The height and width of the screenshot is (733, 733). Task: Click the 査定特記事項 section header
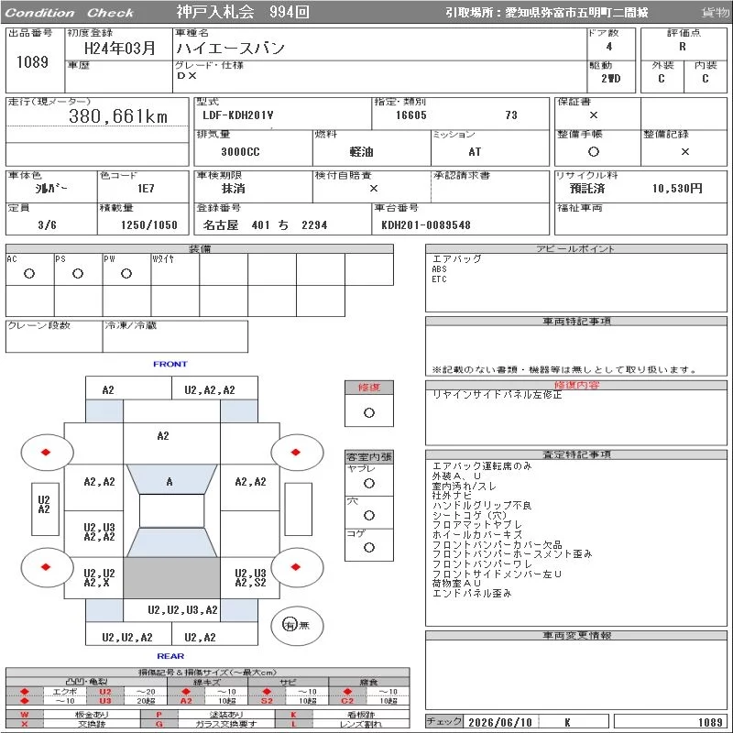click(576, 454)
